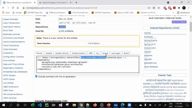Select the Buildr tab
Viewport: 192px width, 108px height.
(127, 53)
